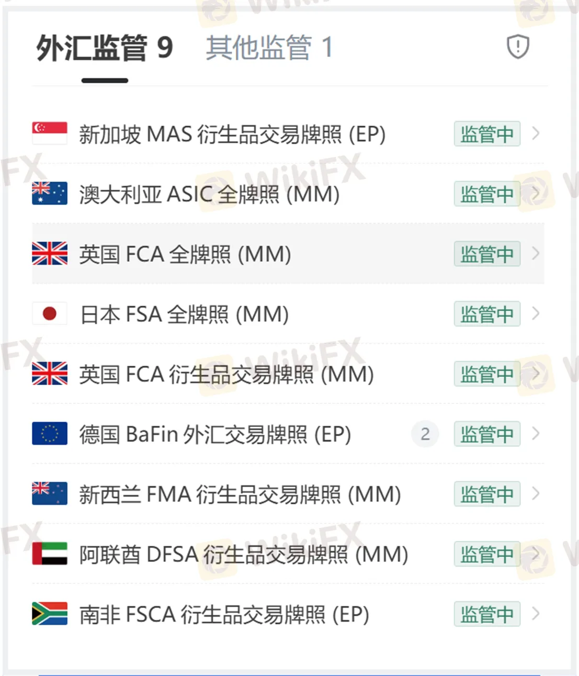Click 监管中 badge for 德国 BaFin
The image size is (579, 676).
[487, 434]
